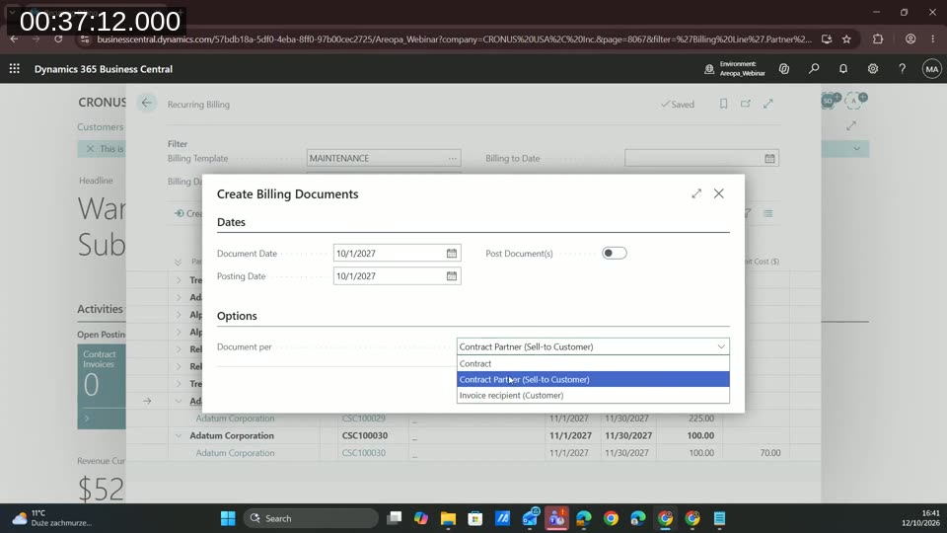Open the Document Date calendar picker
947x533 pixels.
pos(451,254)
